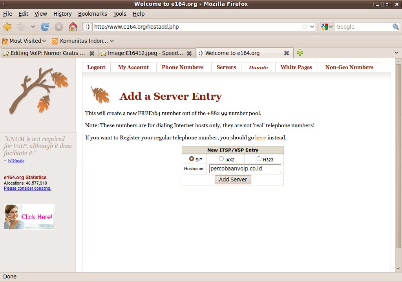Focus the Google search box

pyautogui.click(x=364, y=27)
